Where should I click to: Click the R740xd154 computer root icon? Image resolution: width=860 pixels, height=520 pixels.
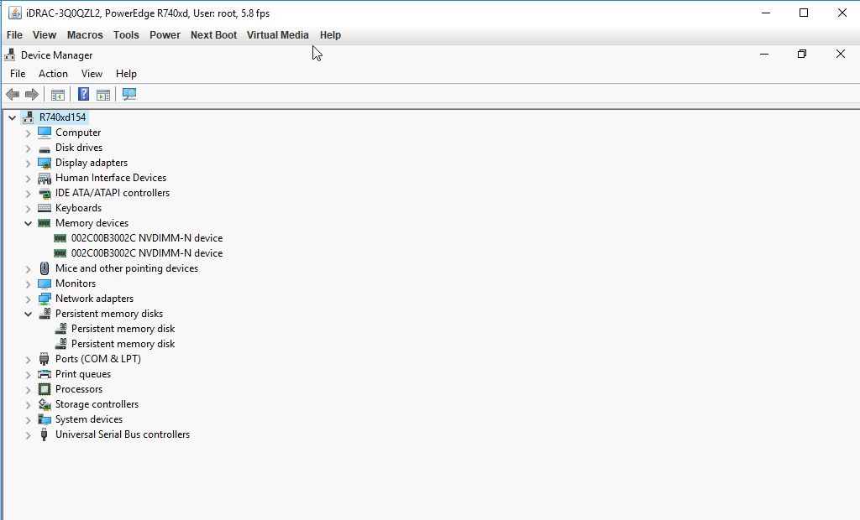(x=29, y=117)
